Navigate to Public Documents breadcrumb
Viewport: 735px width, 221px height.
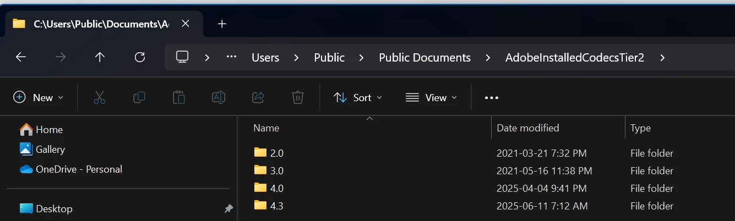pos(425,58)
